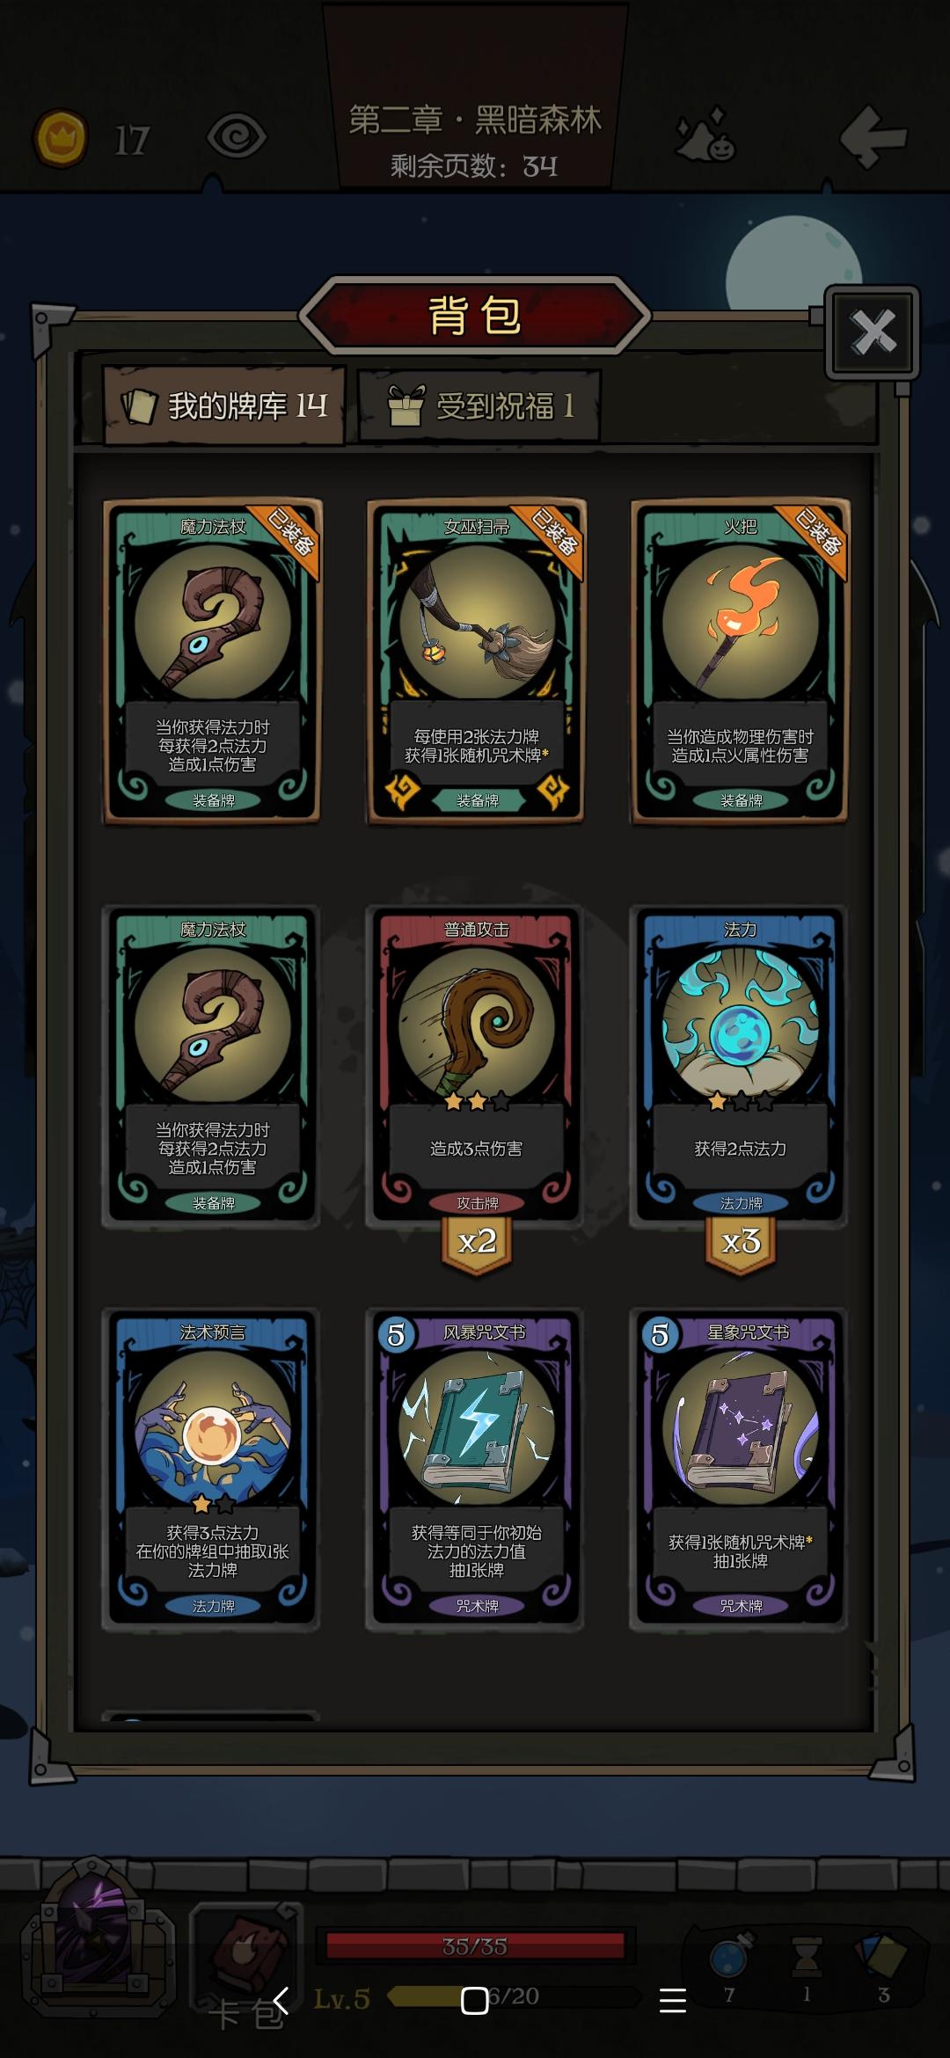This screenshot has width=950, height=2058.
Task: Open the 受到祝福 1 tab
Action: [480, 405]
